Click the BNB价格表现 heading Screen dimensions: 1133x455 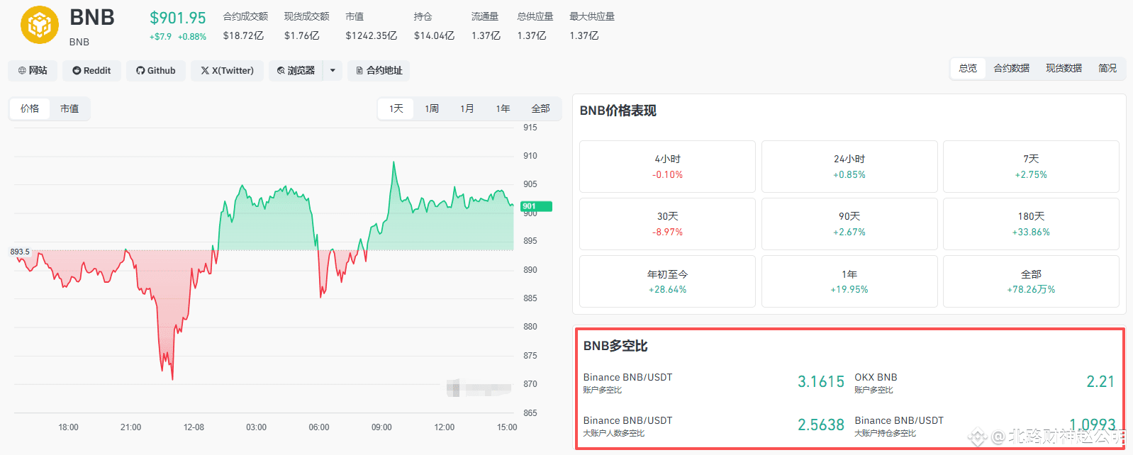(x=618, y=111)
